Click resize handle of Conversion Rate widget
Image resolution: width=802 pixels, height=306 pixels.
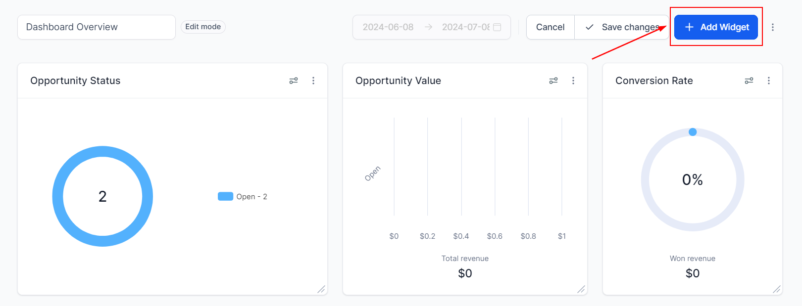(777, 289)
